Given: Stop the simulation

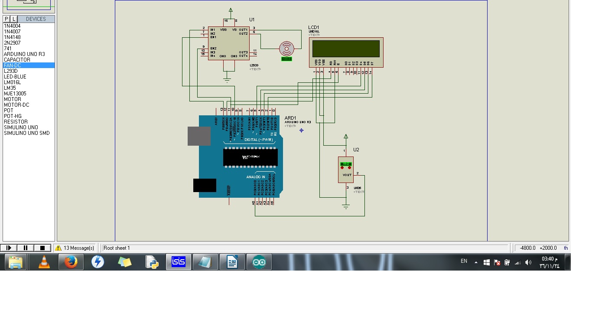Looking at the screenshot, I should 42,248.
